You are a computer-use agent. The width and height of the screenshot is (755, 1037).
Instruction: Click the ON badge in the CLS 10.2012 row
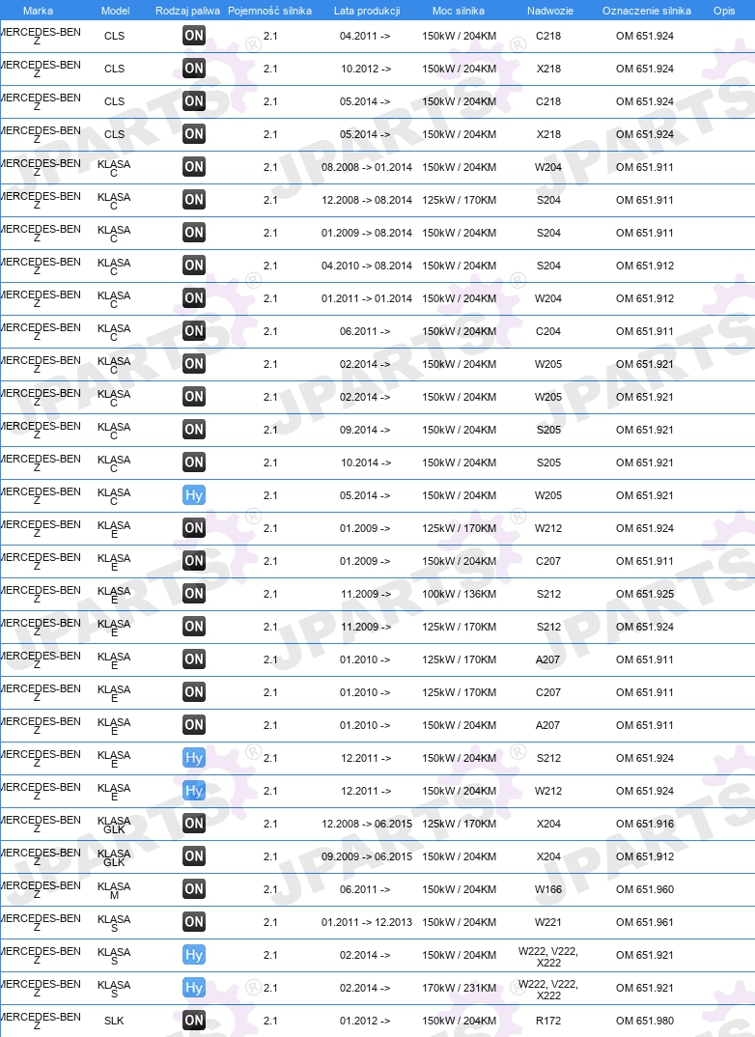coord(194,69)
